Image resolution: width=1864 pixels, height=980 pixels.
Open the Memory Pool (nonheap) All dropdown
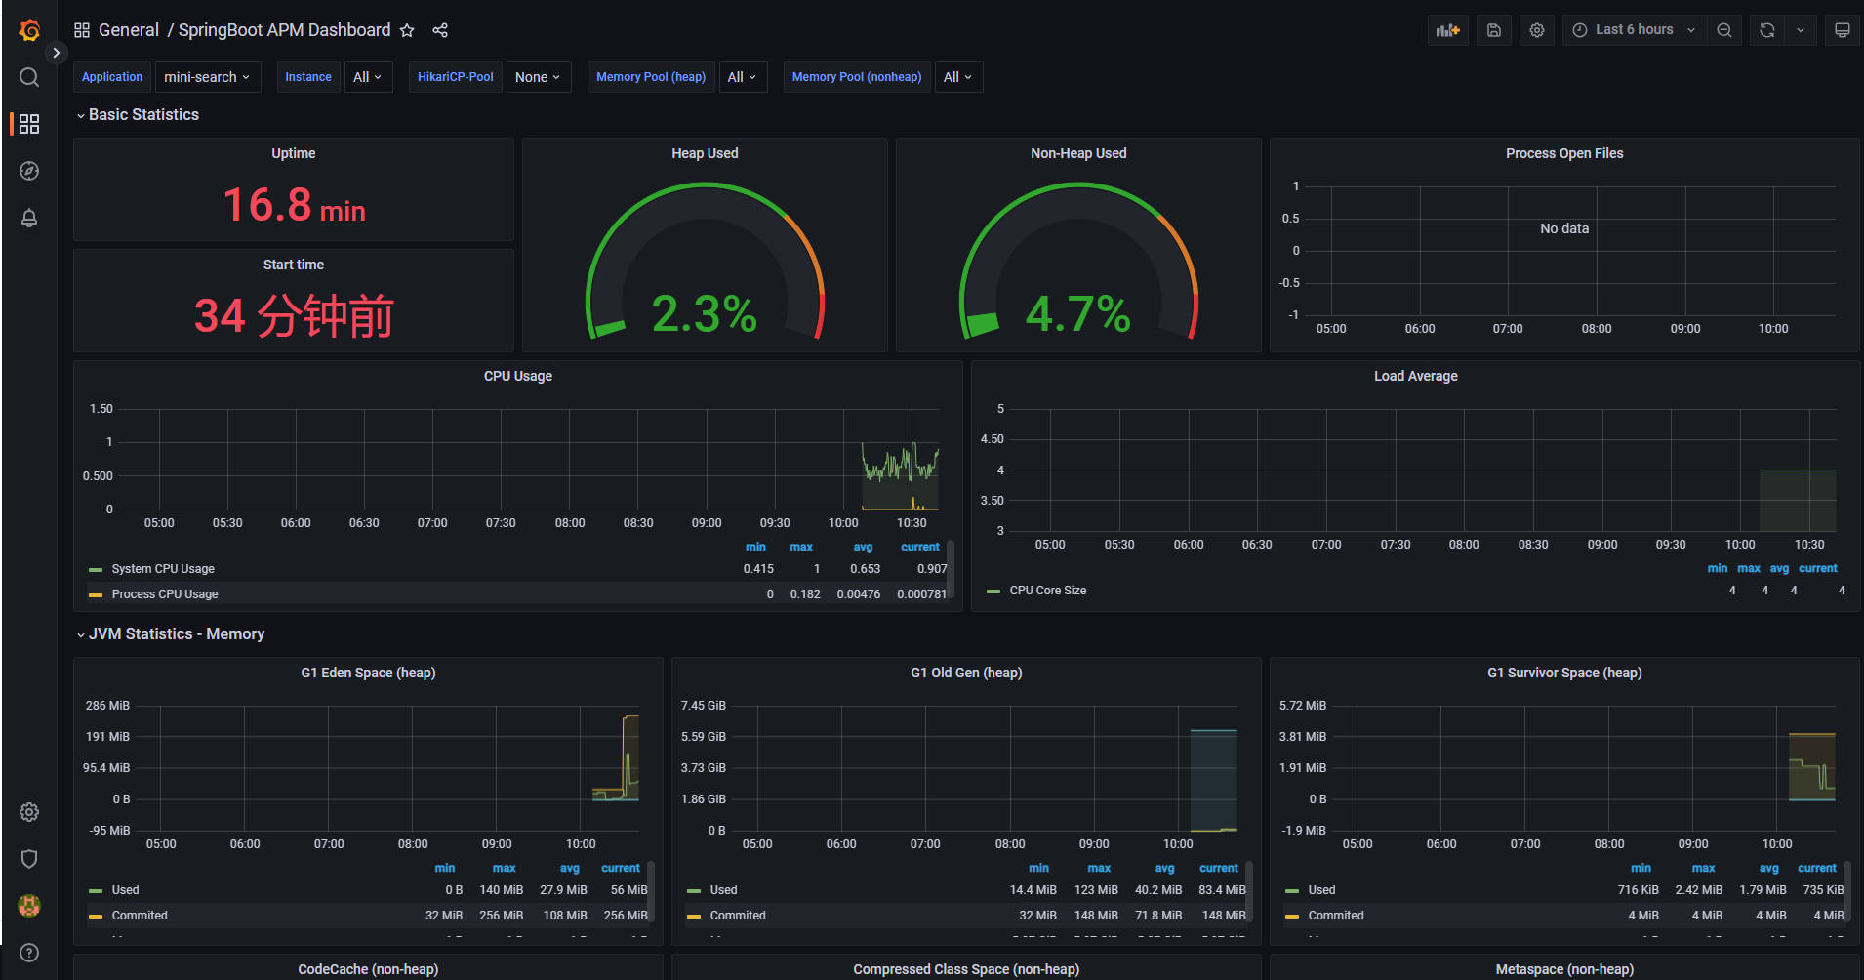(958, 77)
